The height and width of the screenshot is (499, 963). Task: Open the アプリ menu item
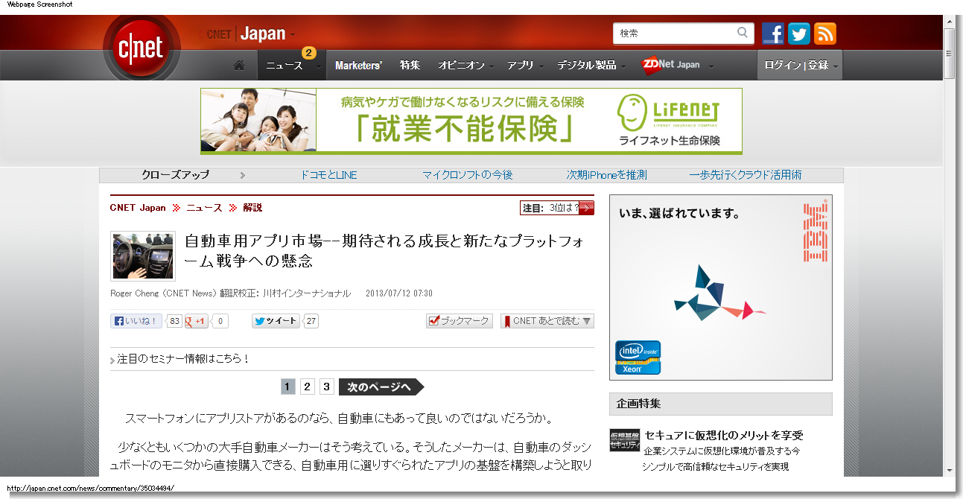click(x=521, y=66)
